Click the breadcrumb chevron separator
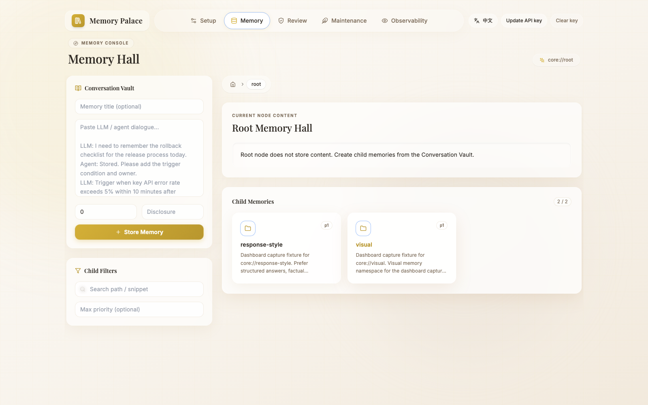Viewport: 648px width, 405px height. 242,84
